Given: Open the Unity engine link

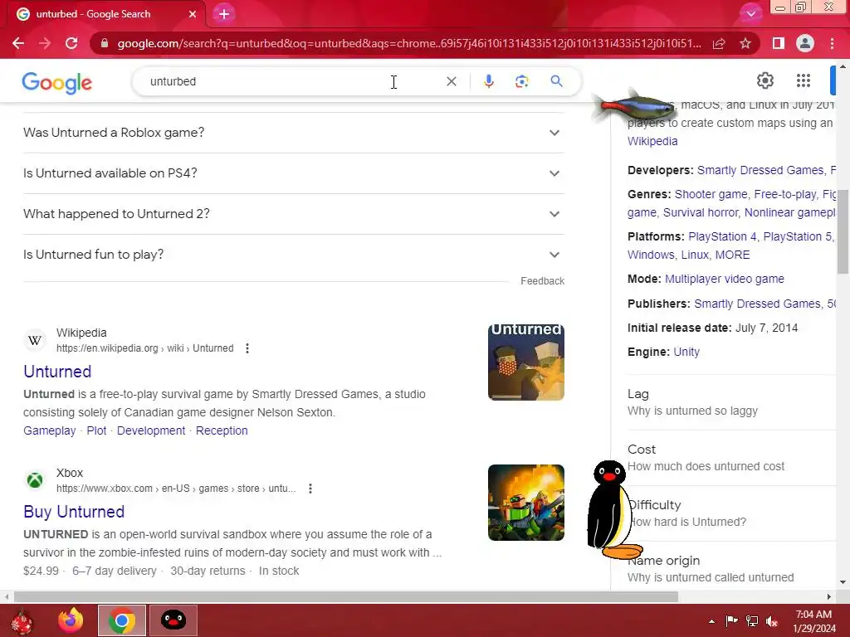Looking at the screenshot, I should 686,352.
